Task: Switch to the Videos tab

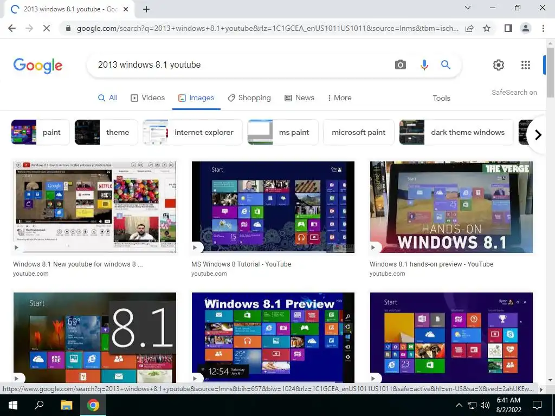Action: click(x=147, y=98)
